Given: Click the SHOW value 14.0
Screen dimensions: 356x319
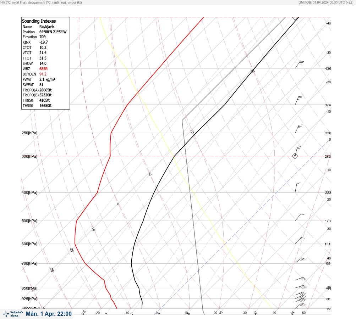Looking at the screenshot, I should (43, 63).
